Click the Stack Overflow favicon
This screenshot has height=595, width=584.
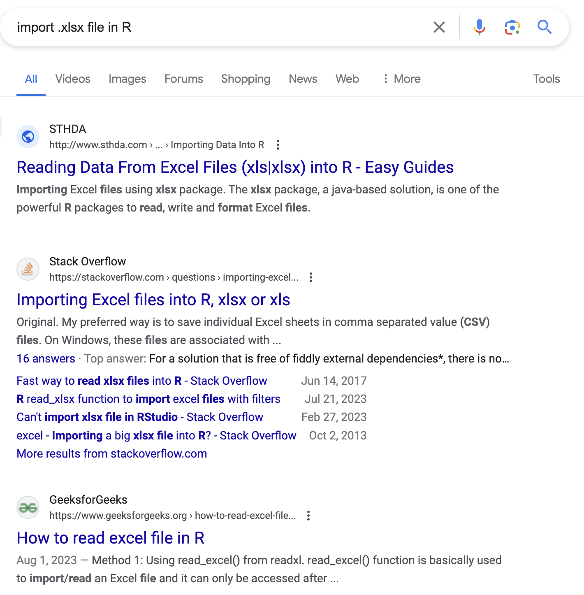pos(28,269)
